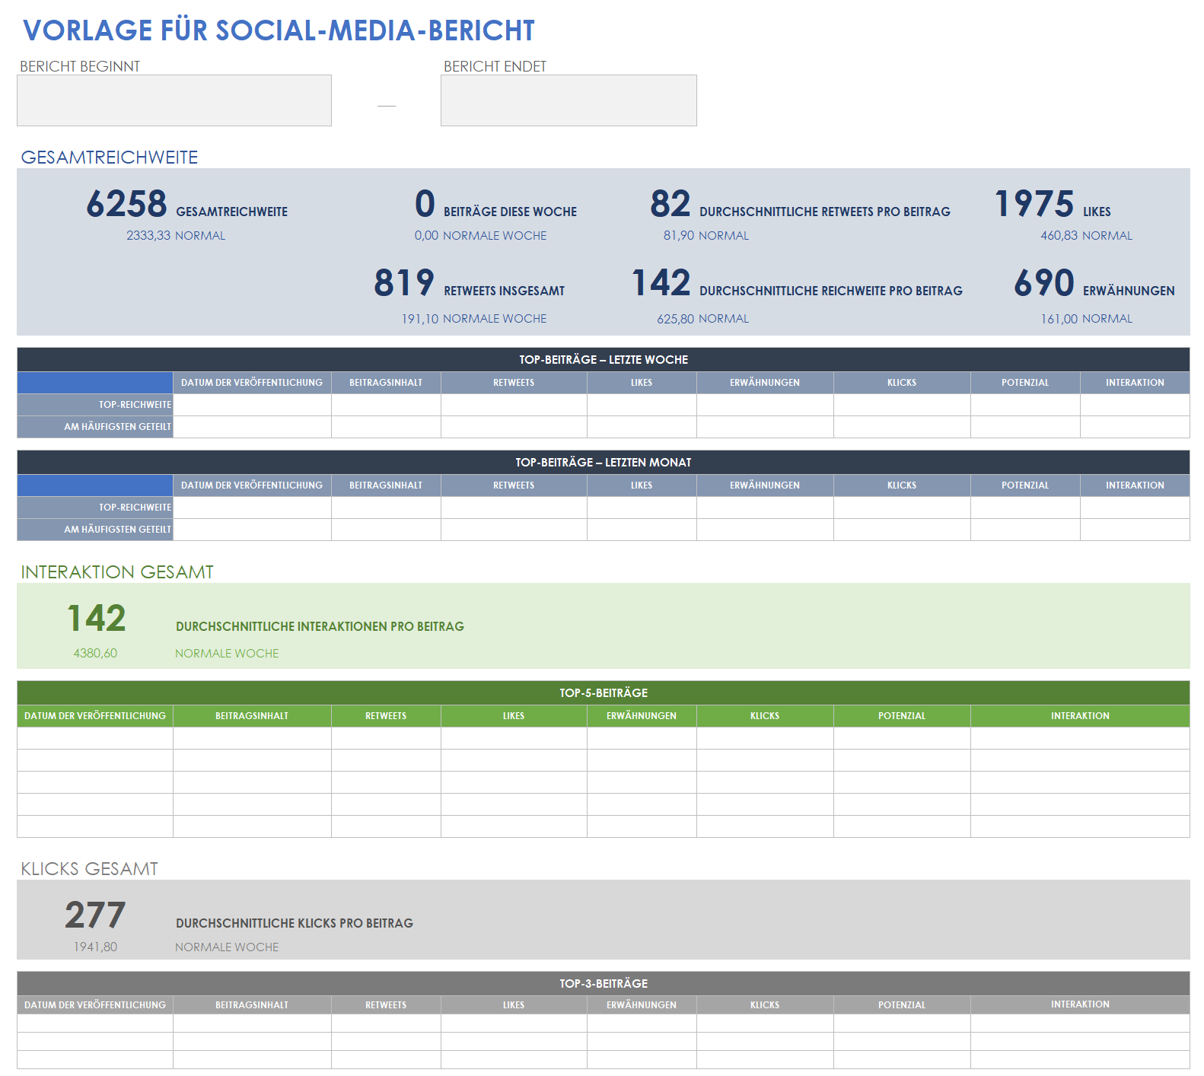Select the title VORLAGE FÜR SOCIAL-MEDIA-BERICHT

click(279, 30)
